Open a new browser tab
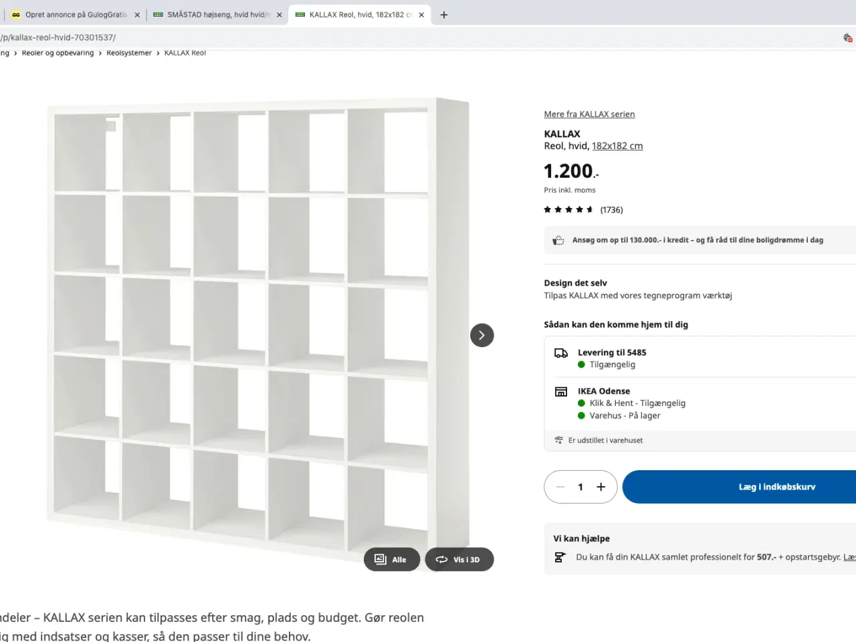Image resolution: width=856 pixels, height=642 pixels. (443, 14)
